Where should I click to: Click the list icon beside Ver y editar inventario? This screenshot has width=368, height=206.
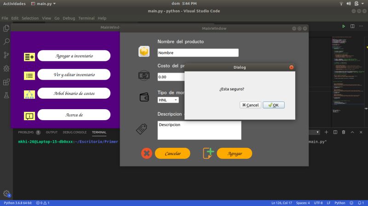tap(29, 76)
